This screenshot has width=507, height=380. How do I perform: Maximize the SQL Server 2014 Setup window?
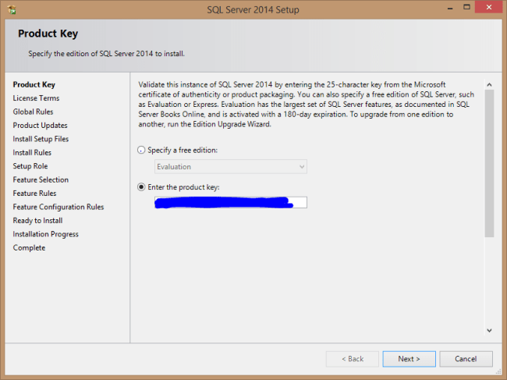(466, 7)
